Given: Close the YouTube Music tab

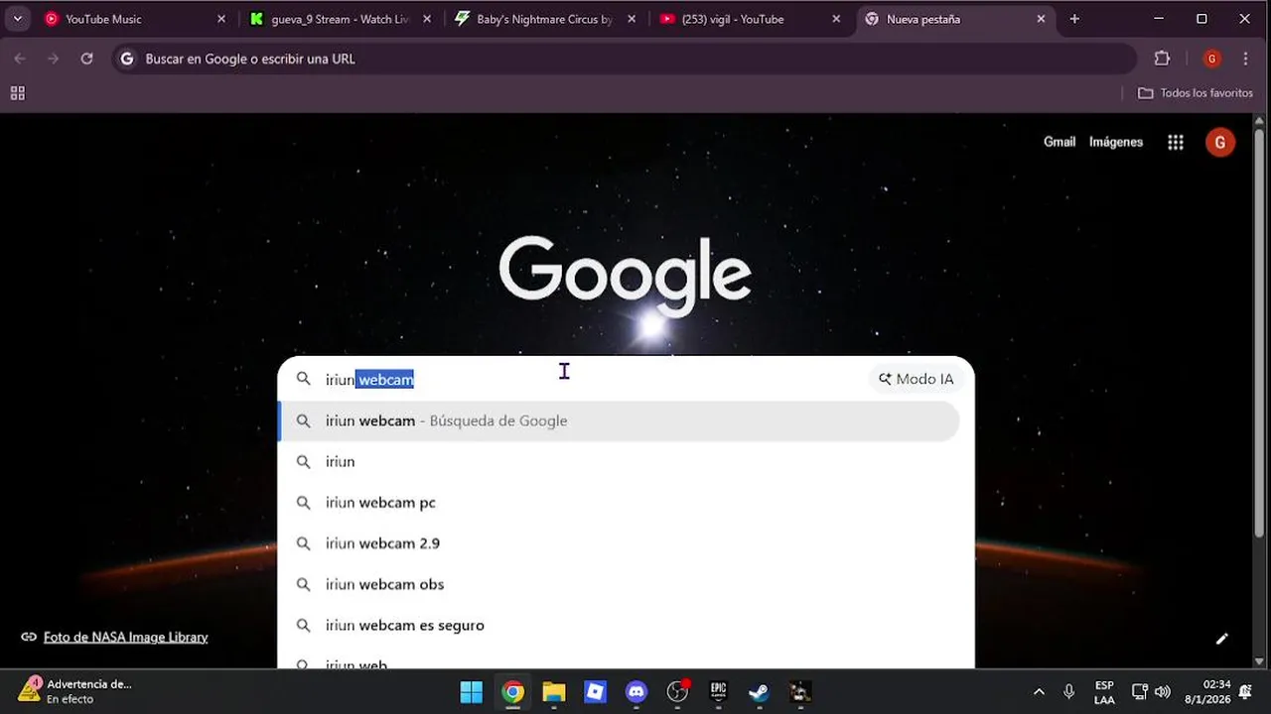Looking at the screenshot, I should point(221,19).
